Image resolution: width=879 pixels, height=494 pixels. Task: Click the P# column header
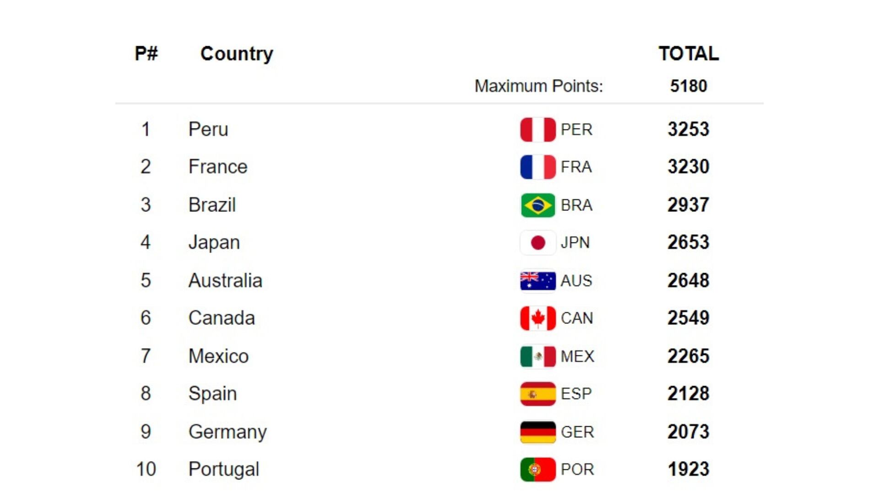coord(146,54)
